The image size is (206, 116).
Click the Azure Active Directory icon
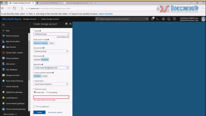[4, 81]
